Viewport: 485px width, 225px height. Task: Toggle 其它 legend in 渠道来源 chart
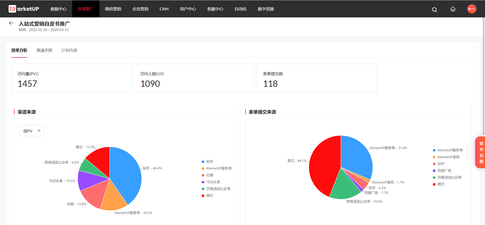(x=208, y=196)
